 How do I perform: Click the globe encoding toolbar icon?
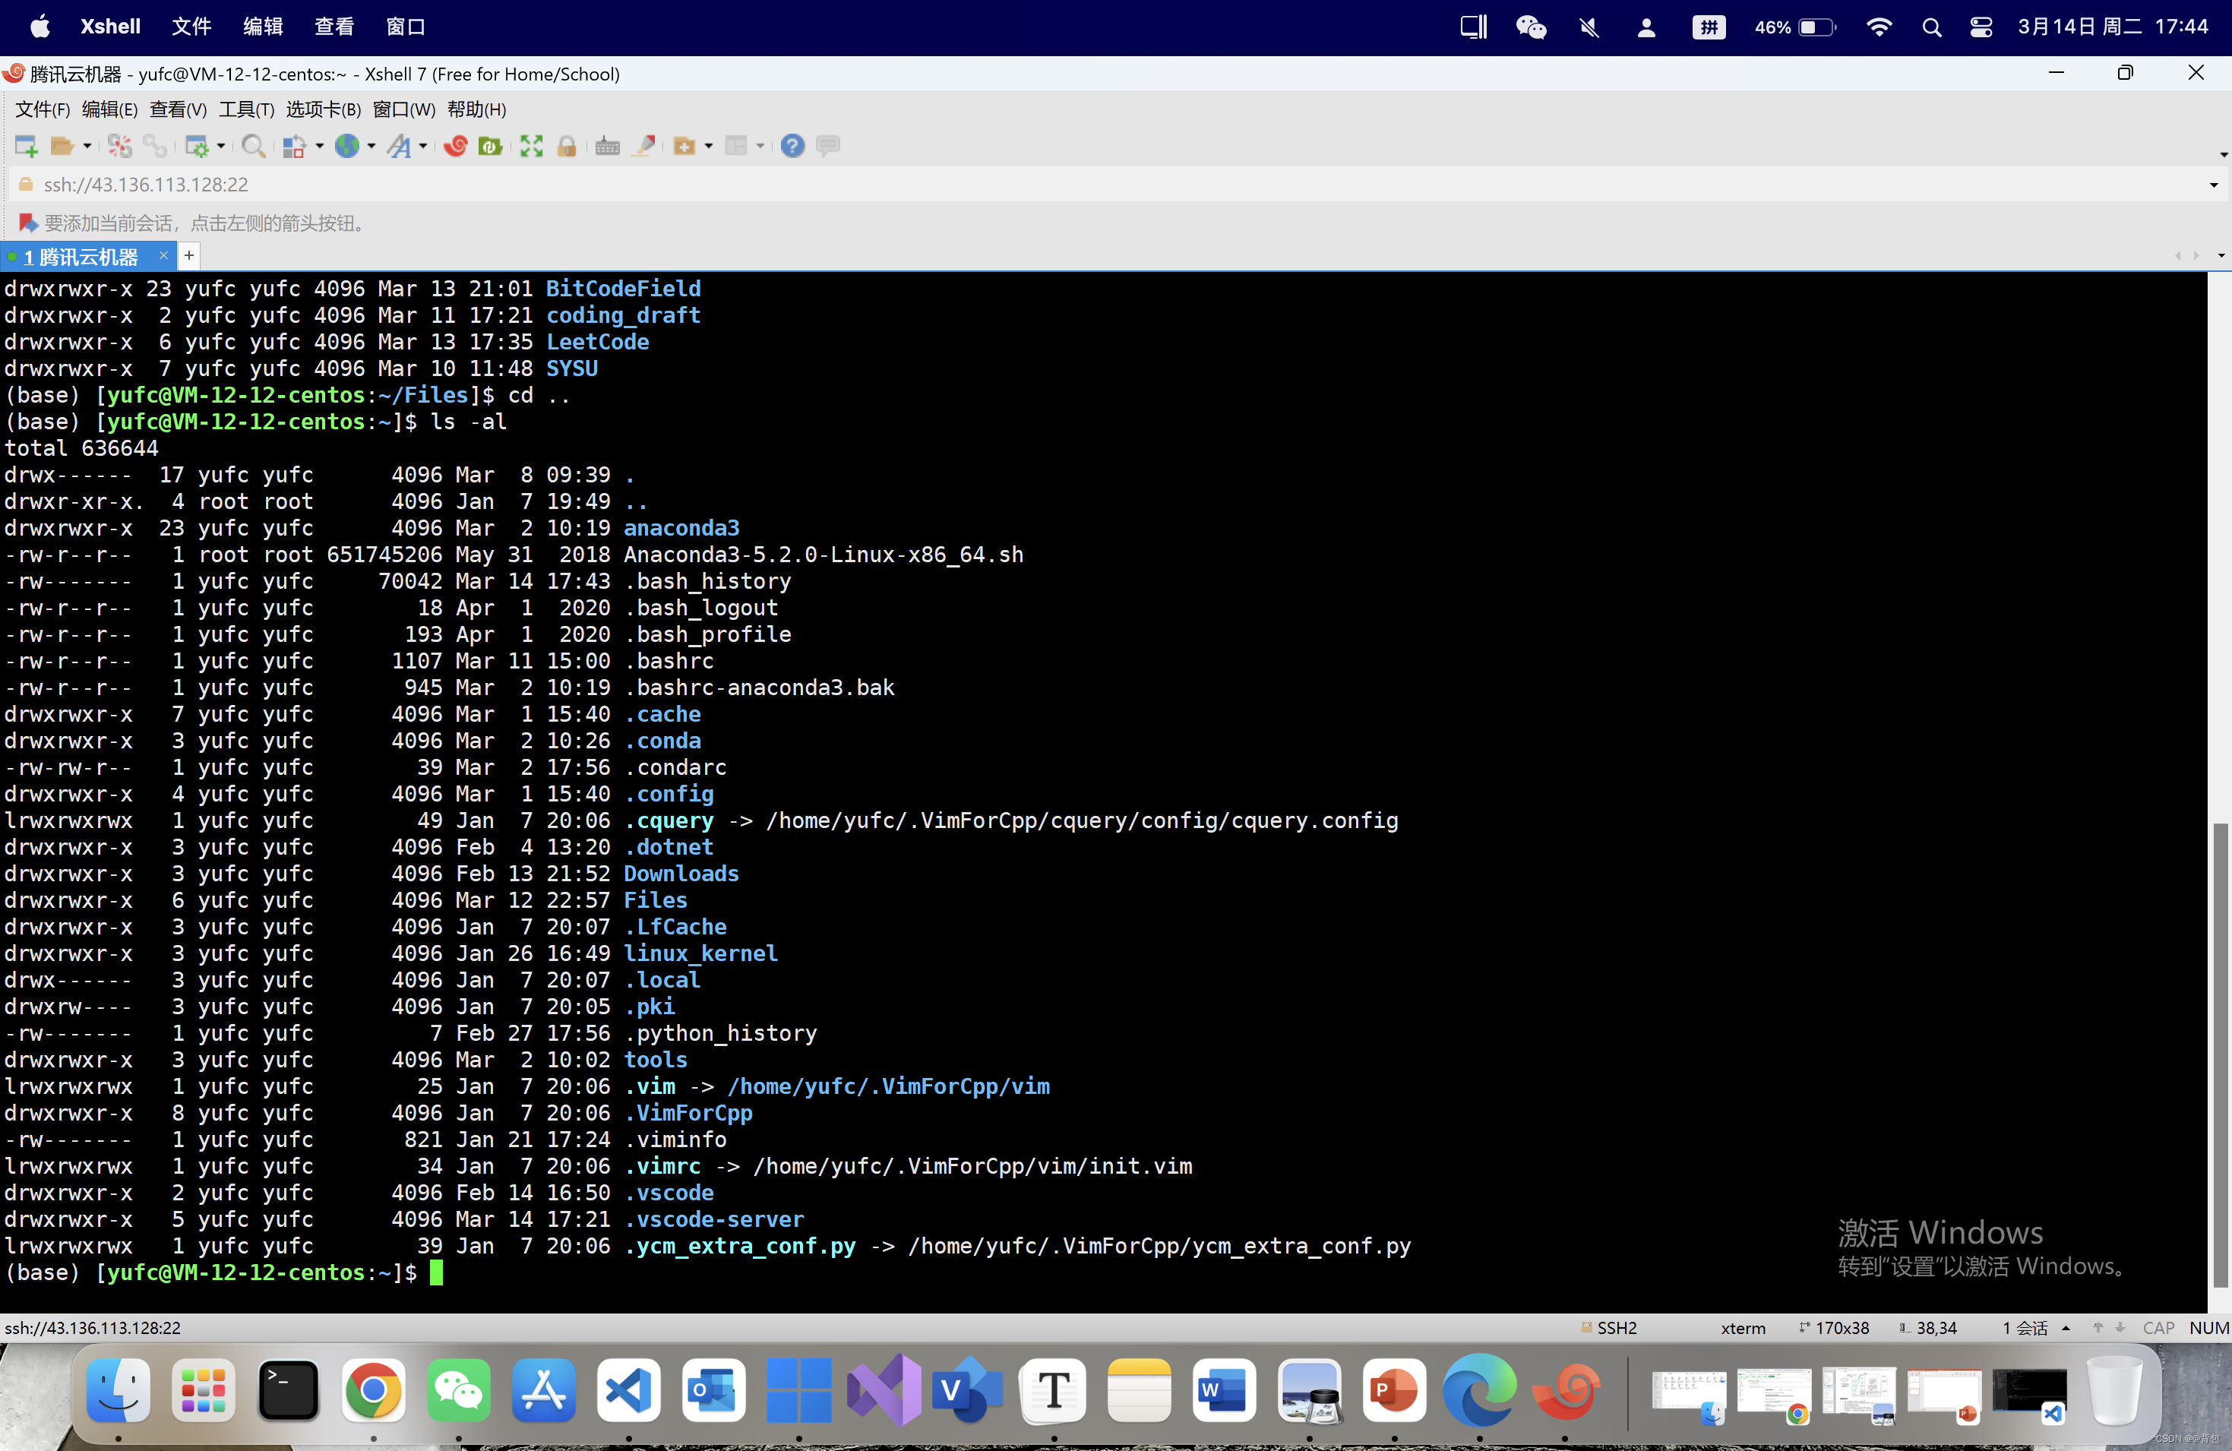[x=347, y=145]
